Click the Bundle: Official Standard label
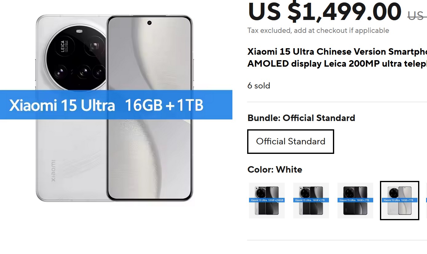The image size is (427, 254). (x=301, y=118)
